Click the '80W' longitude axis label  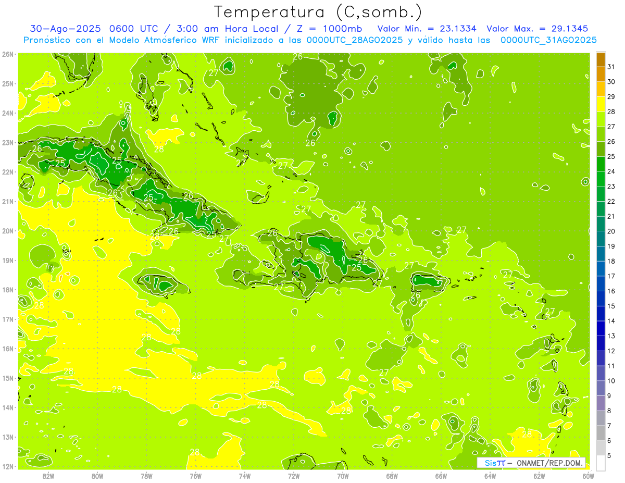[97, 476]
